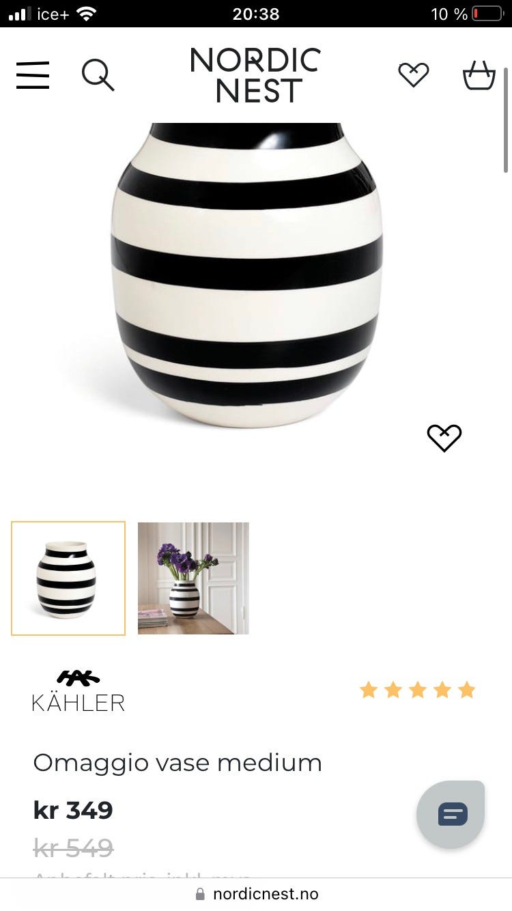Tap the search magnifier icon
The height and width of the screenshot is (911, 512).
coord(98,74)
